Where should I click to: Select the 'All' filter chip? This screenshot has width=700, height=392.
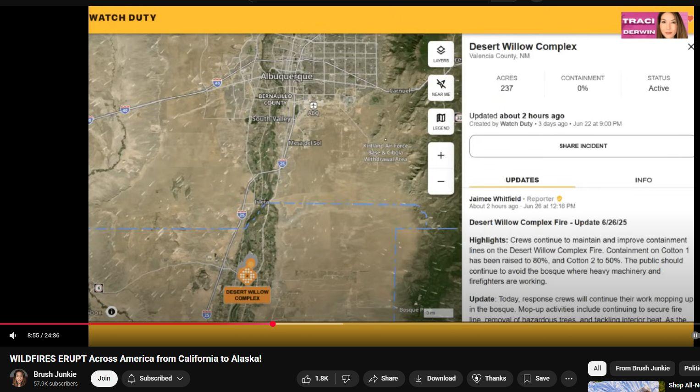coord(597,368)
